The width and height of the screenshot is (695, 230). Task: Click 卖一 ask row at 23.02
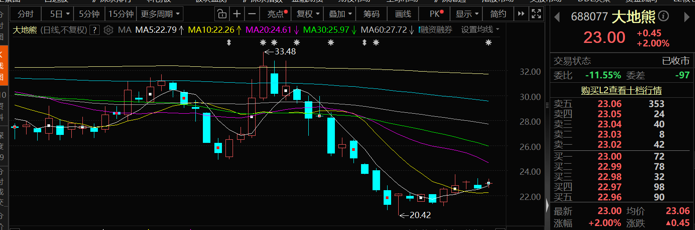(x=621, y=145)
